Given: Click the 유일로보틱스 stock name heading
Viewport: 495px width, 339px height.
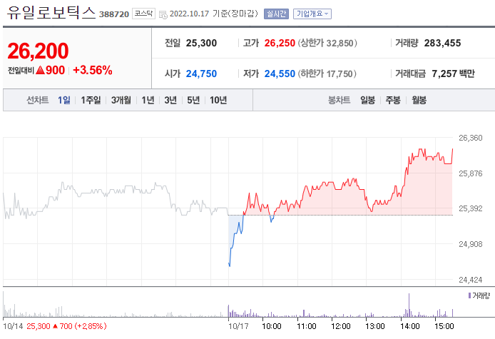Looking at the screenshot, I should pos(51,13).
